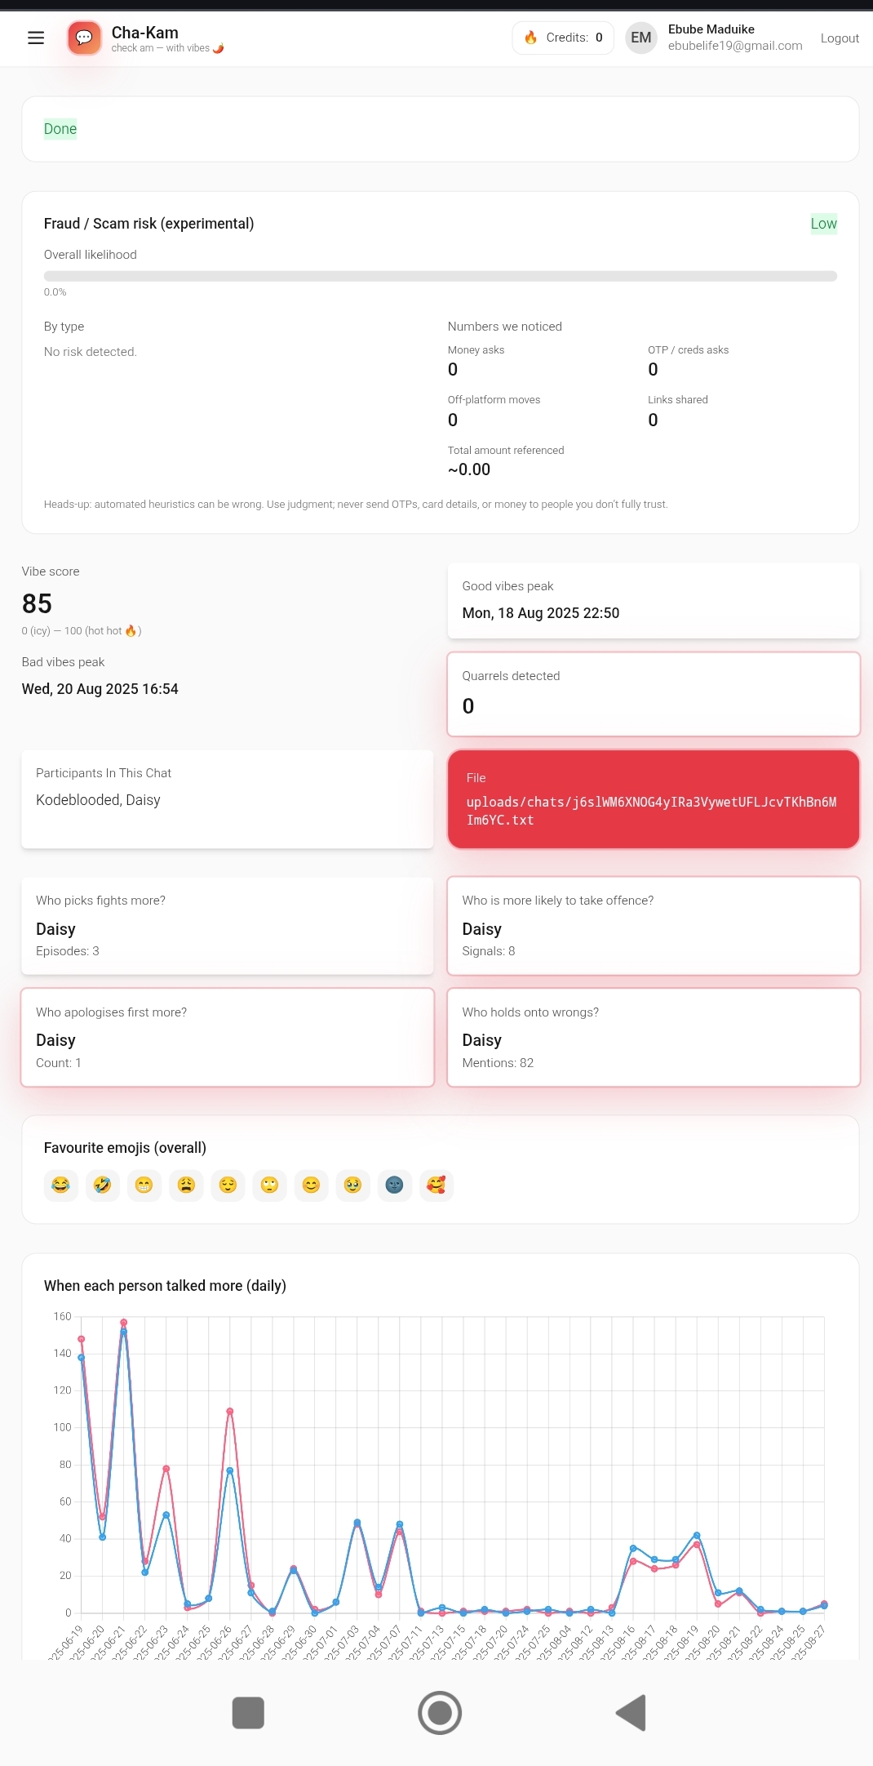Click the Cha-Kam chat bubble logo
873x1766 pixels.
84,38
